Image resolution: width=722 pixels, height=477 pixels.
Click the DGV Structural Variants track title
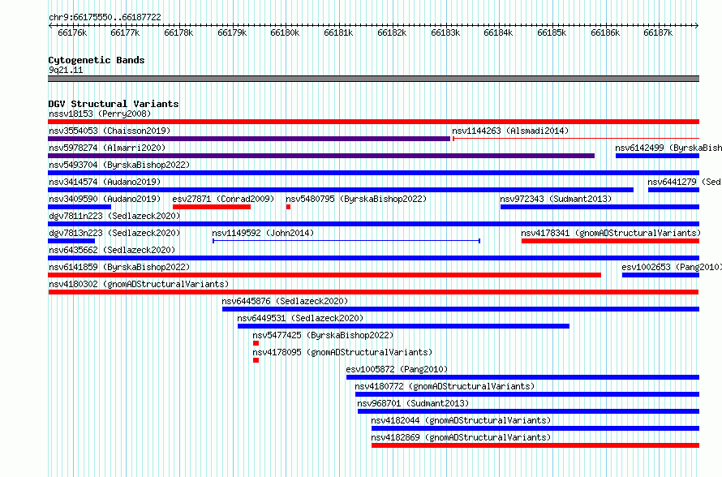point(114,104)
